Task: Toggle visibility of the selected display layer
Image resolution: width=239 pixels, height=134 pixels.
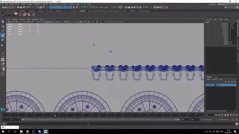Action: coord(207,85)
